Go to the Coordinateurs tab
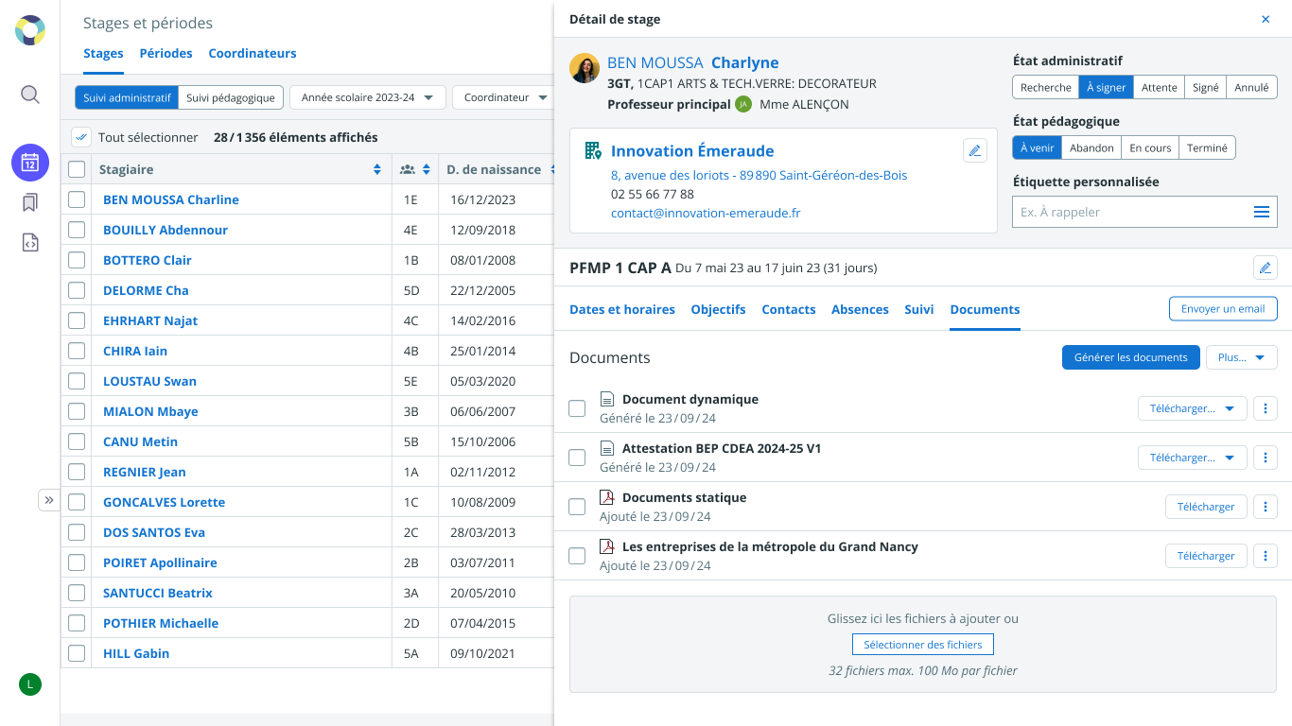Viewport: 1292px width, 726px height. point(253,54)
